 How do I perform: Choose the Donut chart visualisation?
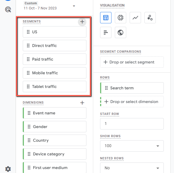(x=120, y=18)
